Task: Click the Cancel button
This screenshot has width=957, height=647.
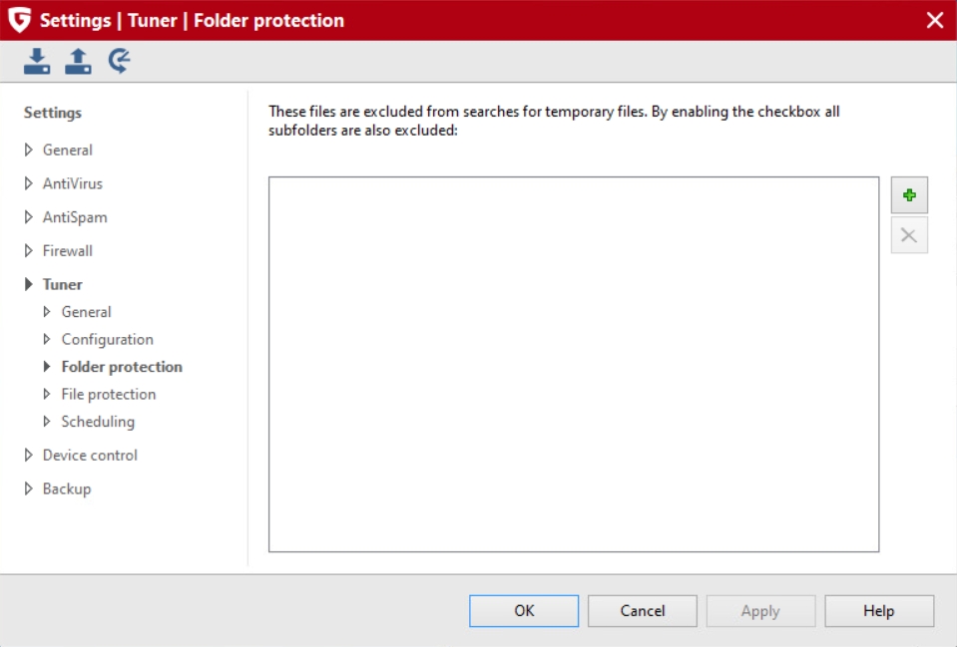Action: [642, 611]
